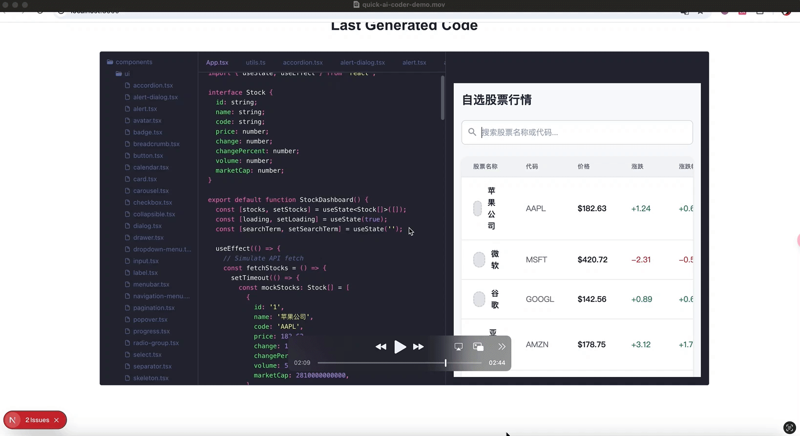Open calendar.tsx in the file tree
800x436 pixels.
pos(147,167)
